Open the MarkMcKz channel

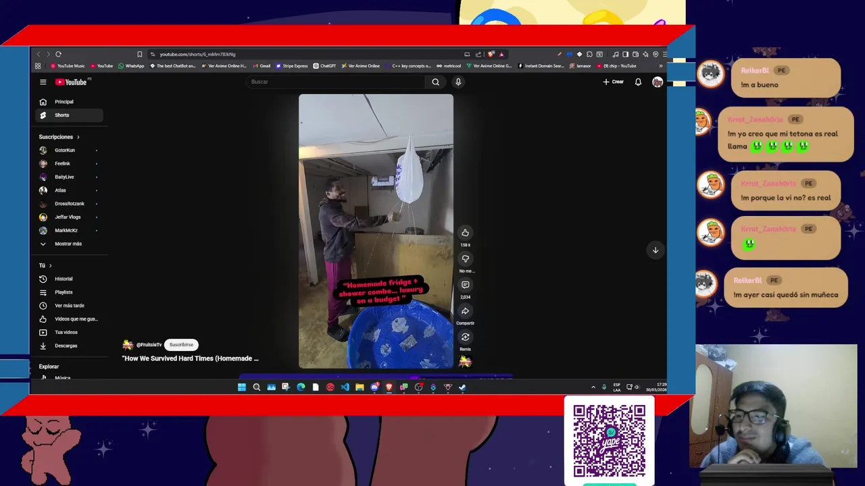pos(69,230)
